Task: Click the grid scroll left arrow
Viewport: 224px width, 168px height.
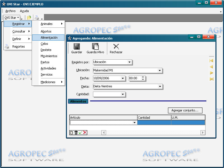Action: click(x=104, y=132)
